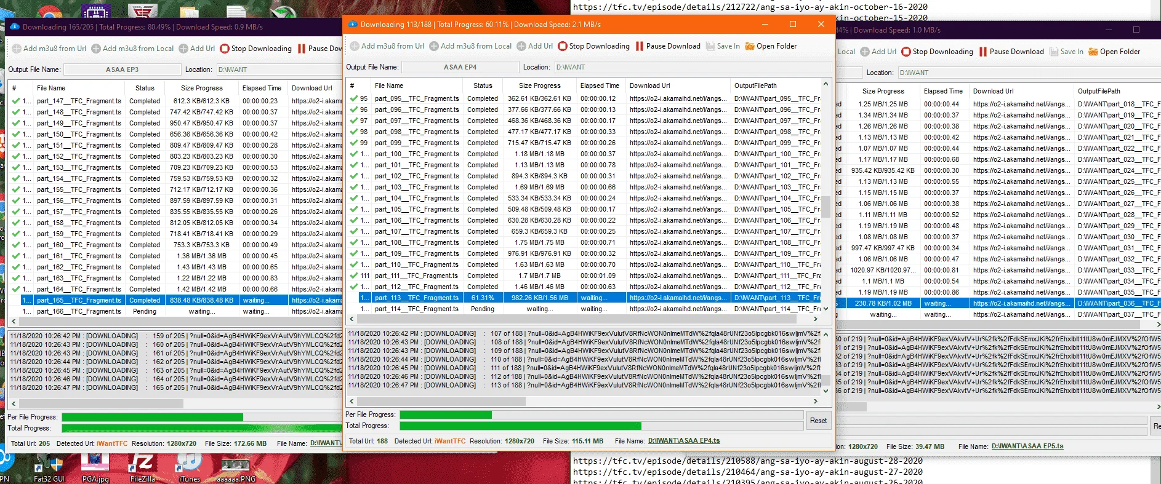Click Add Url in ASAA EP4 window
The image size is (1161, 484).
point(534,46)
